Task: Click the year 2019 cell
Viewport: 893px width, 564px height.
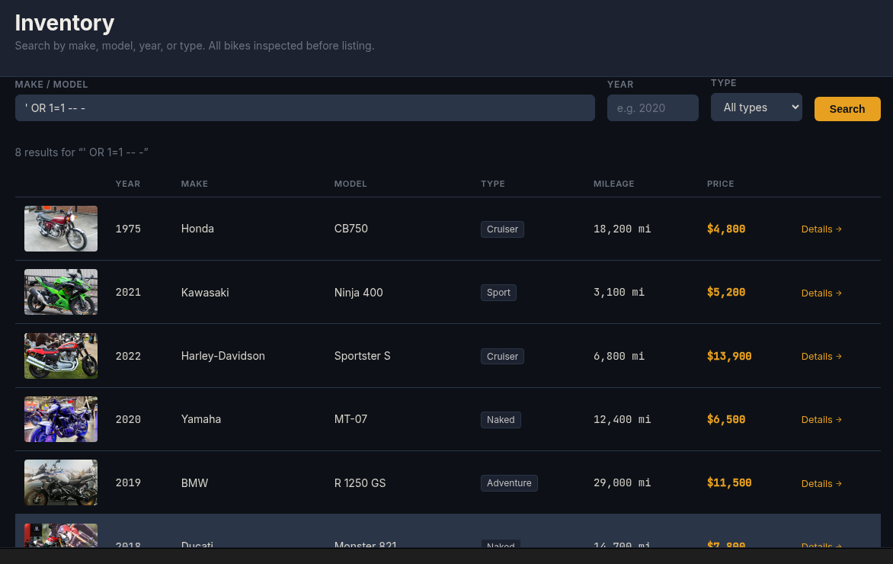Action: coord(128,482)
